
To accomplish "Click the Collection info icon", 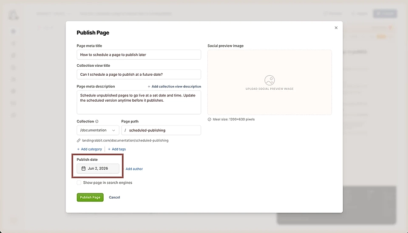I will tap(97, 121).
